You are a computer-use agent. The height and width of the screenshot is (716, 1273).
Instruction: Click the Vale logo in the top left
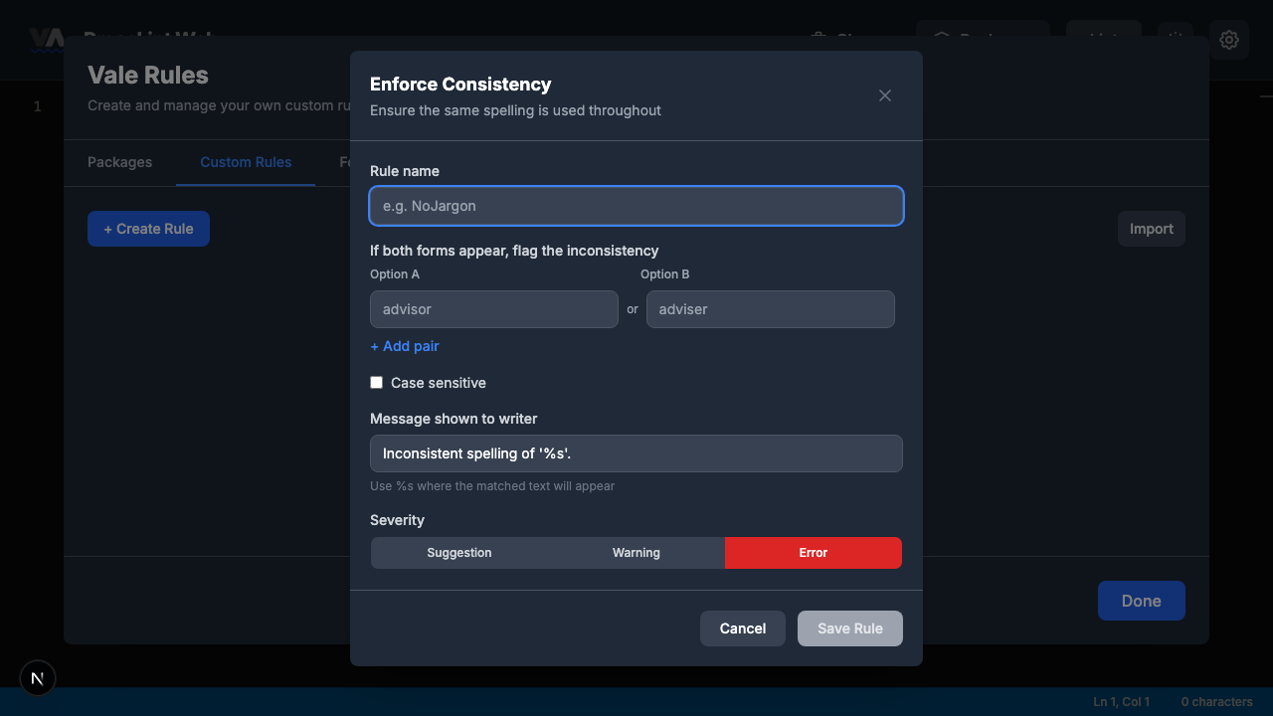click(47, 40)
